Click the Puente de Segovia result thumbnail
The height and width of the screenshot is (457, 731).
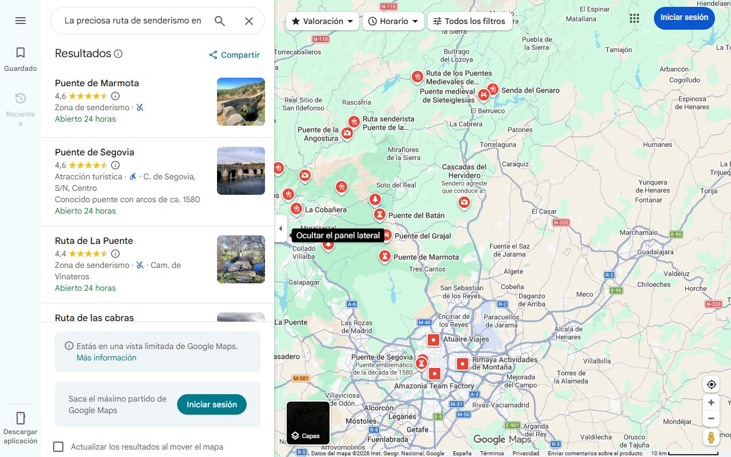[x=240, y=171]
